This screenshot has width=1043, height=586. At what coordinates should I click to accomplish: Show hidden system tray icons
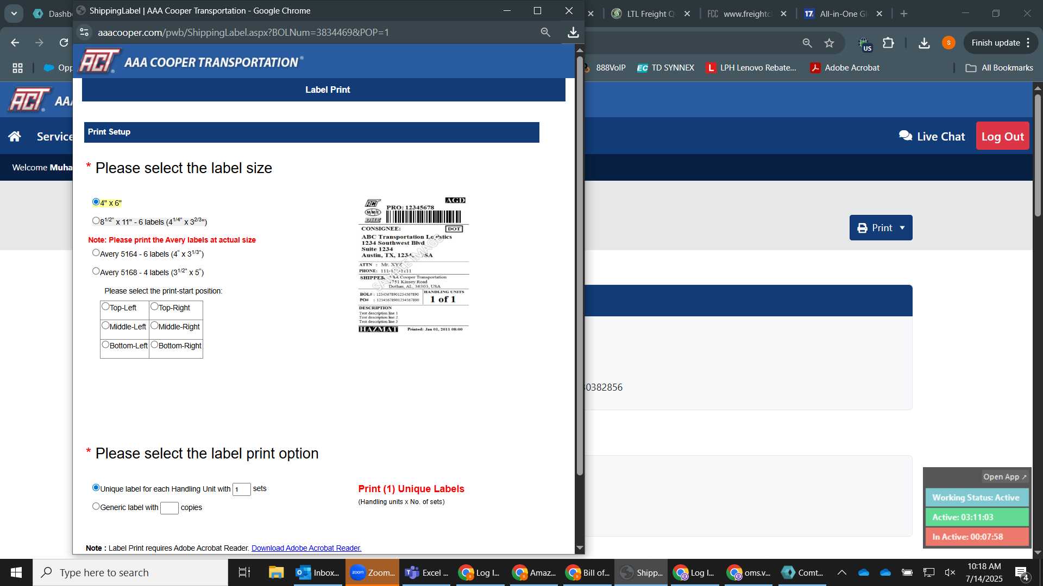(x=841, y=572)
